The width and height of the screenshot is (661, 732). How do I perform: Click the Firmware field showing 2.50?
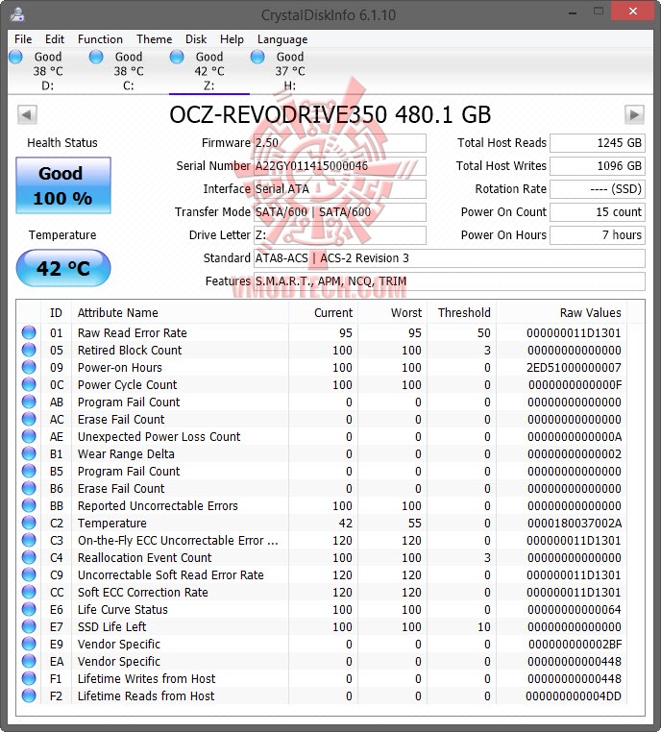[x=340, y=143]
